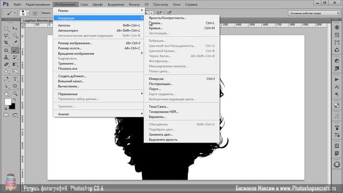Expand the Режим submenu

(99, 11)
